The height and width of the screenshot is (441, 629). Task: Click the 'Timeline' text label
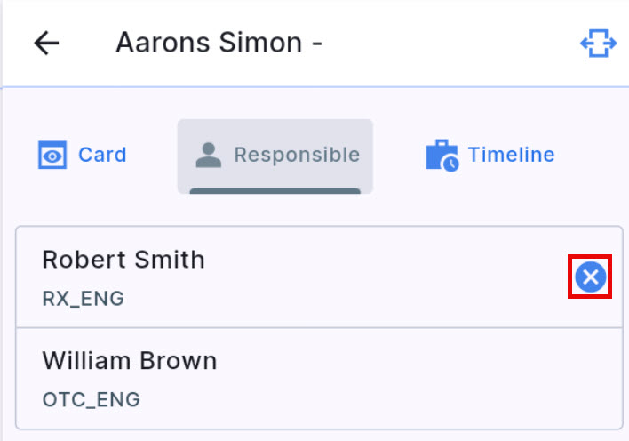[x=511, y=156]
